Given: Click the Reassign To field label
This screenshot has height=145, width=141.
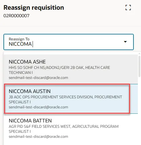Looking at the screenshot, I should [19, 39].
